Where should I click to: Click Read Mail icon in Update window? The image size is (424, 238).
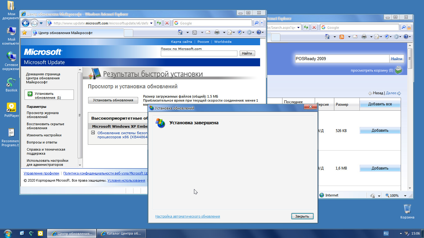tap(208, 32)
